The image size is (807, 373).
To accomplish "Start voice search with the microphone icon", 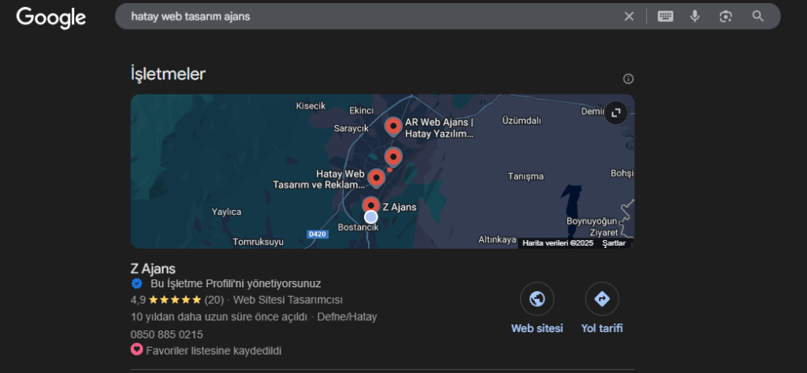I will [x=695, y=17].
